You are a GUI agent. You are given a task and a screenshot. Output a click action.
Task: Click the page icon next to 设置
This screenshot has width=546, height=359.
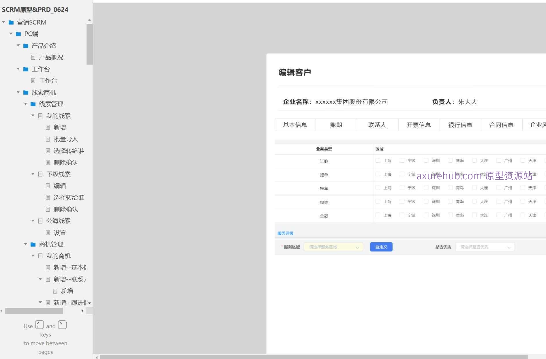coord(48,232)
